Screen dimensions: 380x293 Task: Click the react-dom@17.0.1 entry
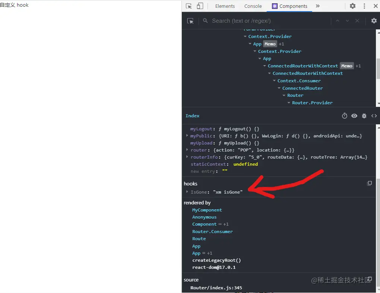click(x=214, y=267)
